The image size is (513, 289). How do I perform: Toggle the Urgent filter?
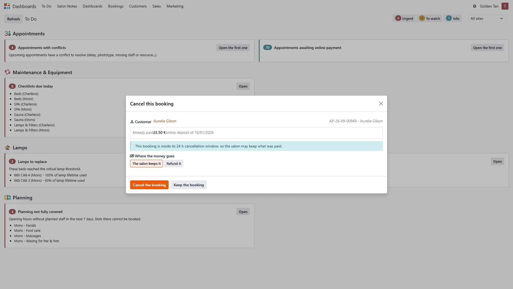coord(404,18)
